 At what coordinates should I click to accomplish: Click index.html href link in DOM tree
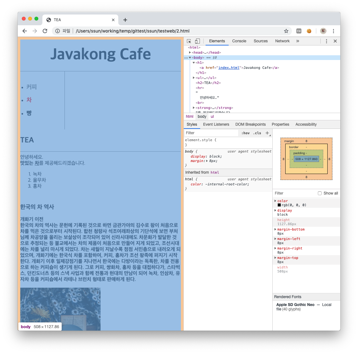tap(229, 68)
